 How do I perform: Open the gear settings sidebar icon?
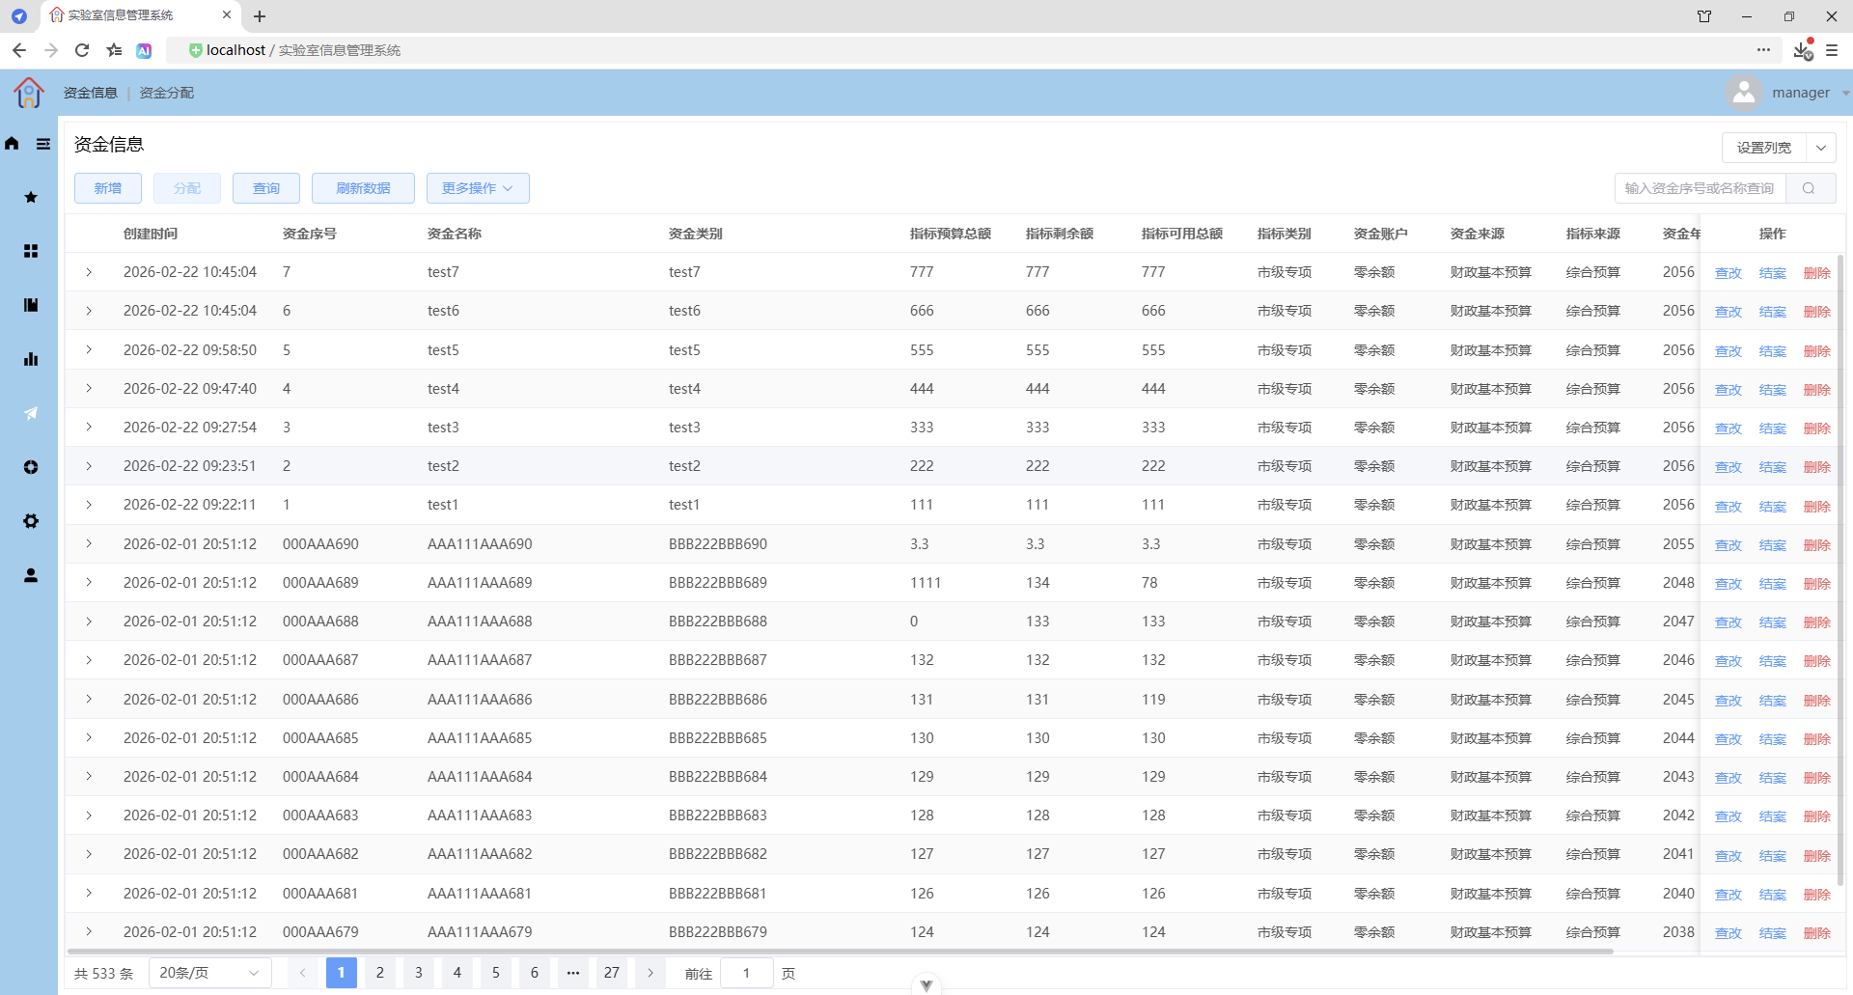click(31, 521)
